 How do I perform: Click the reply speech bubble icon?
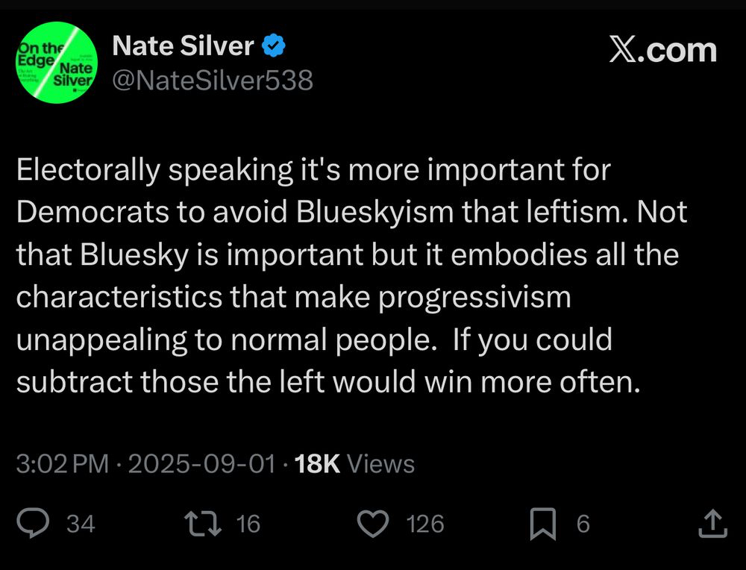pos(34,524)
